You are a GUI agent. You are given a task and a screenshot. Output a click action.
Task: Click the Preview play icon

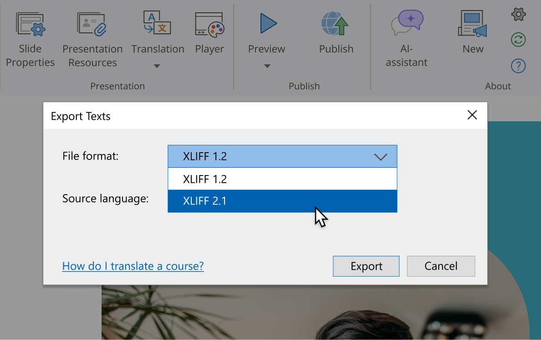pyautogui.click(x=268, y=24)
